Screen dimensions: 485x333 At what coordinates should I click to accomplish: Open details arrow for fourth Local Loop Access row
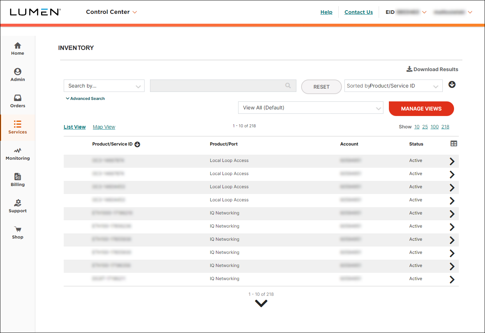(452, 201)
